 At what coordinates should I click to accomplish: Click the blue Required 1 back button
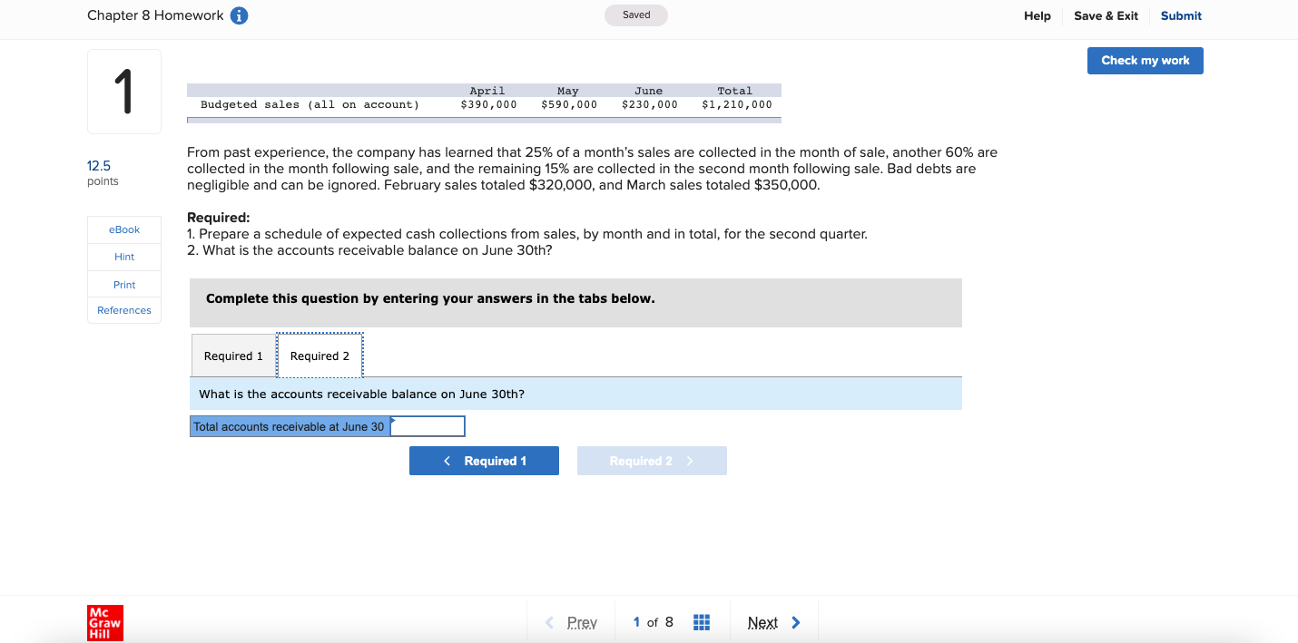pyautogui.click(x=484, y=461)
